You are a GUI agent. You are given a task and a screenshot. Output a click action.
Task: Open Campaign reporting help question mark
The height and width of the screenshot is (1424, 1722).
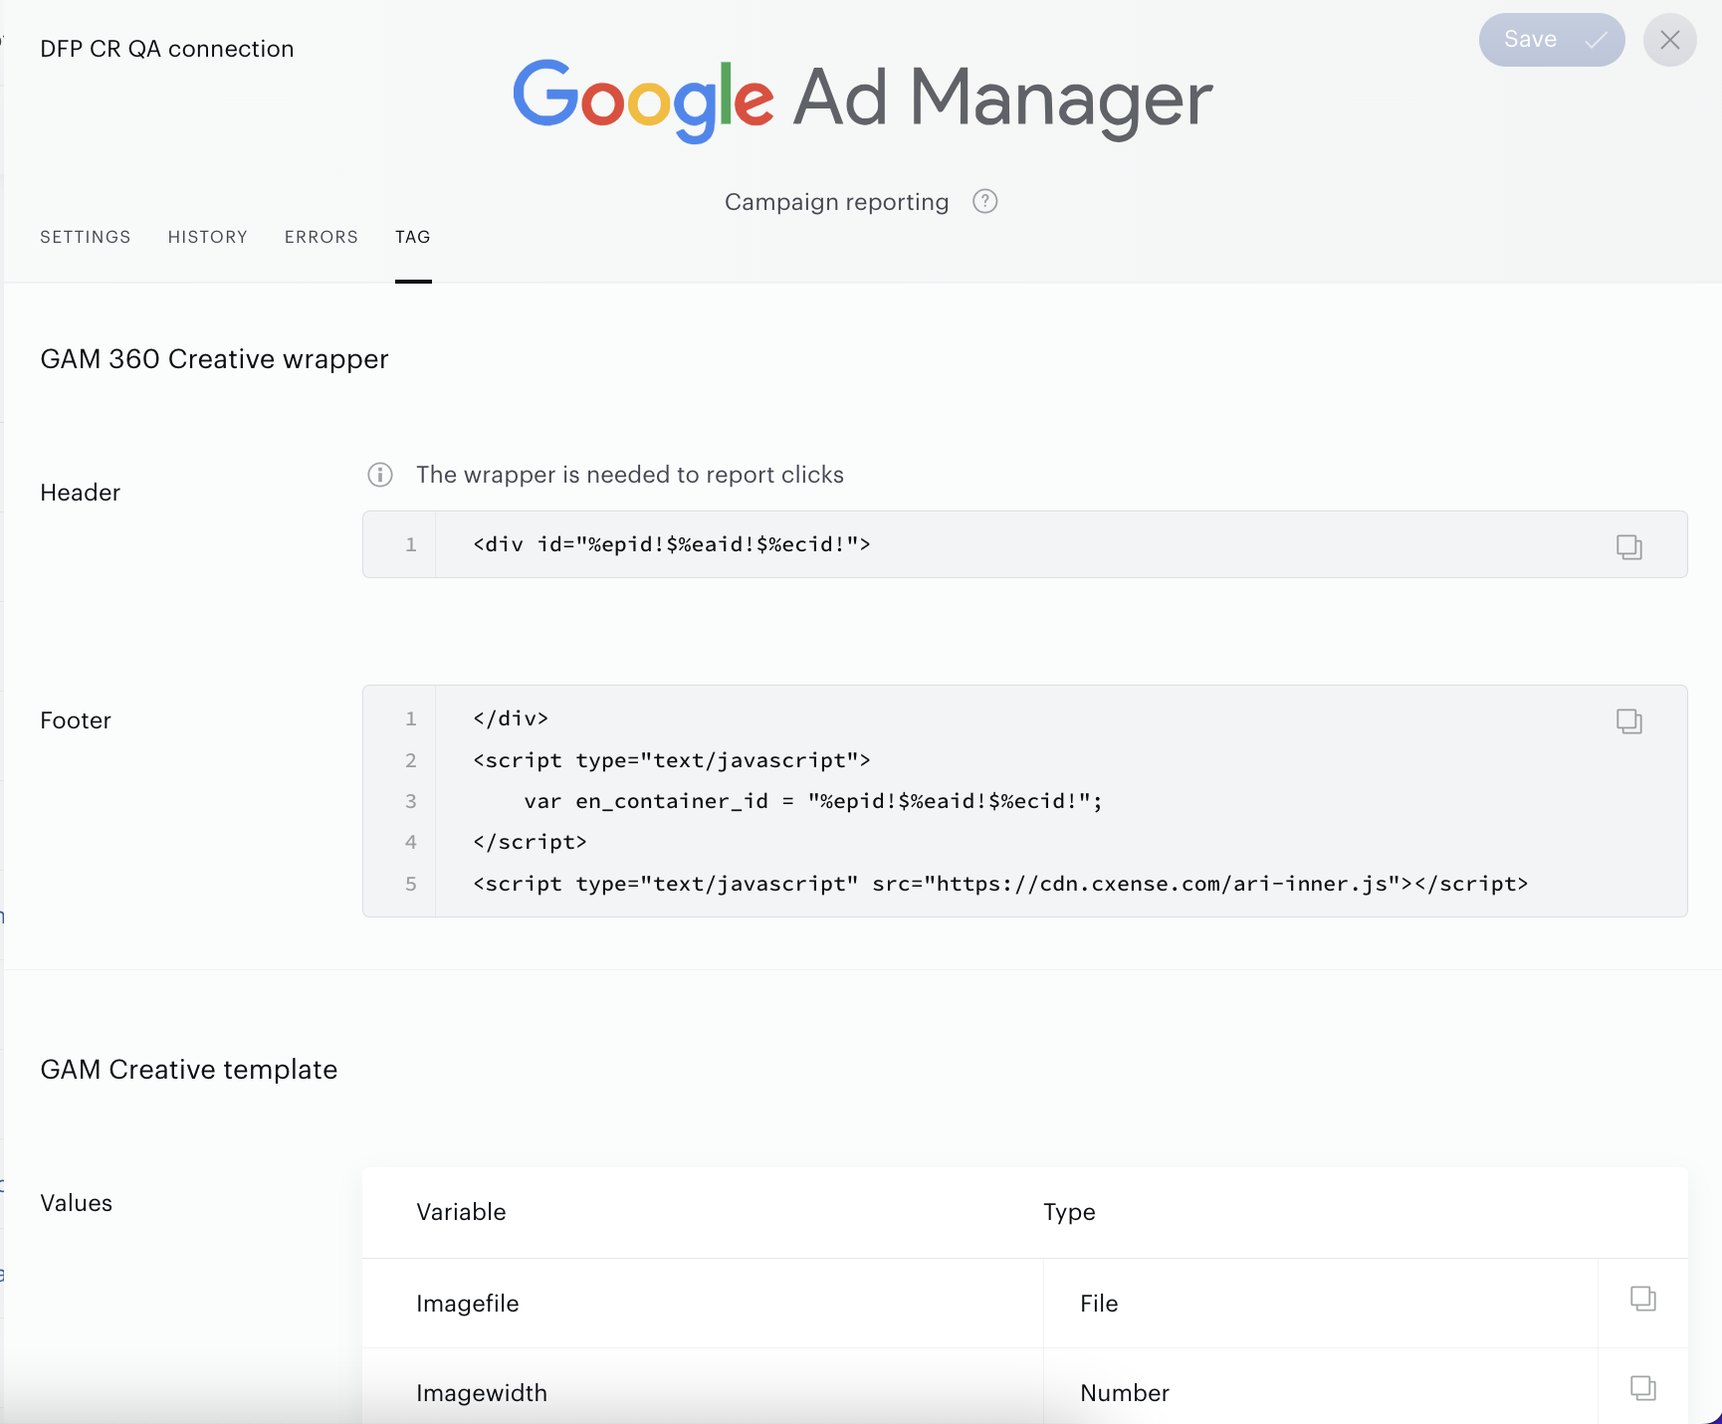coord(984,201)
